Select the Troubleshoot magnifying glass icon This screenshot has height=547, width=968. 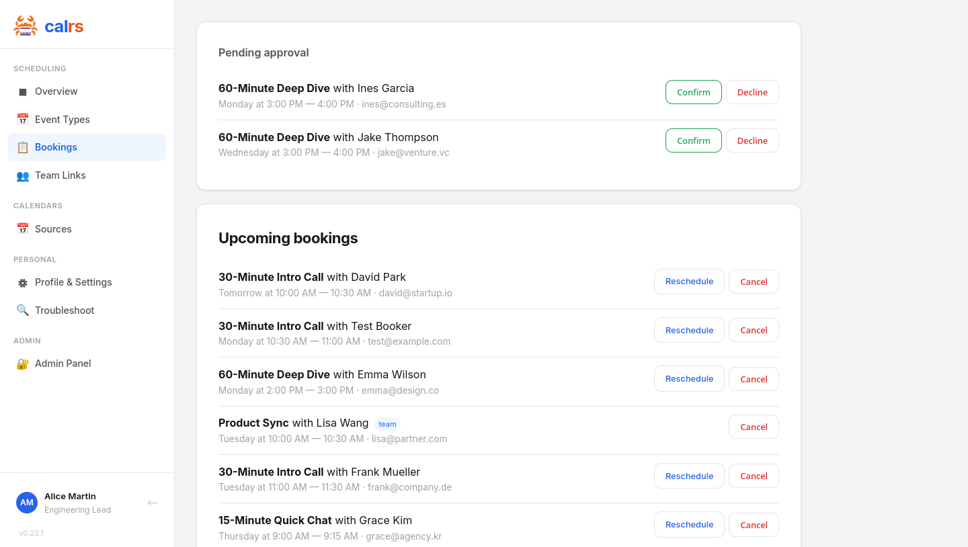coord(23,310)
